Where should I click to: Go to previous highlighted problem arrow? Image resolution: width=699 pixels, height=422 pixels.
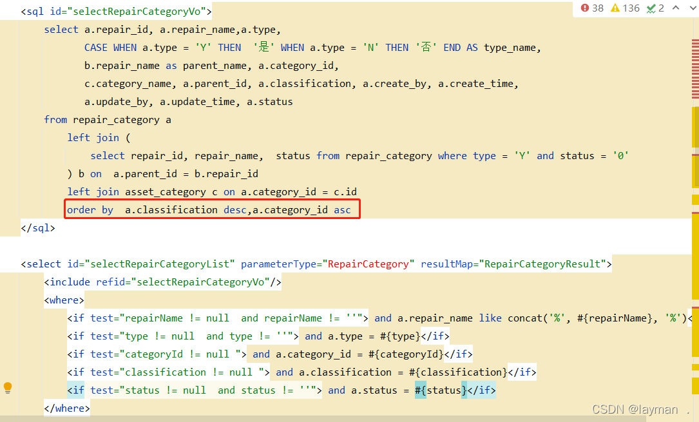pos(676,8)
